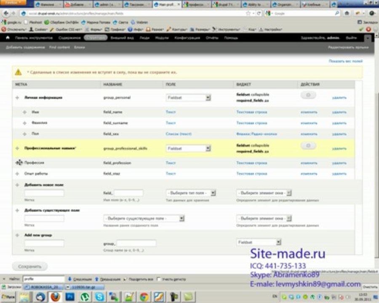Open the Отключить developer toolbar menu
Viewport: 379px width, 303px height.
click(x=14, y=29)
